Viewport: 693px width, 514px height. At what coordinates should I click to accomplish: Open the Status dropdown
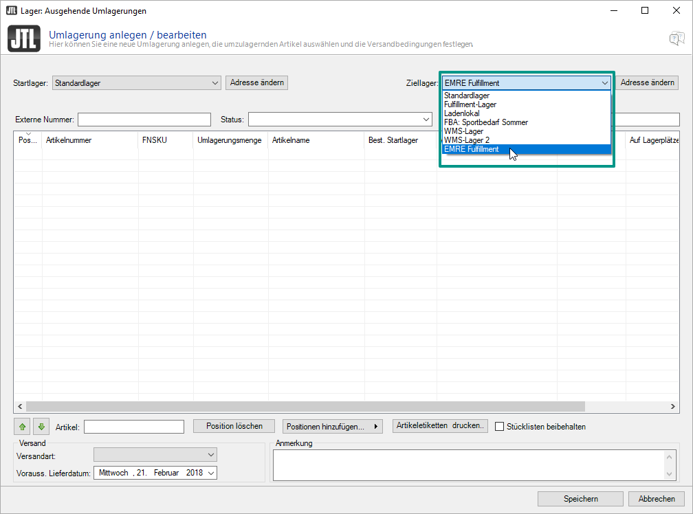[426, 120]
